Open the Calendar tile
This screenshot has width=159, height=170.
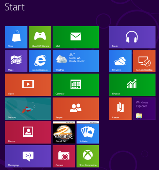76,85
